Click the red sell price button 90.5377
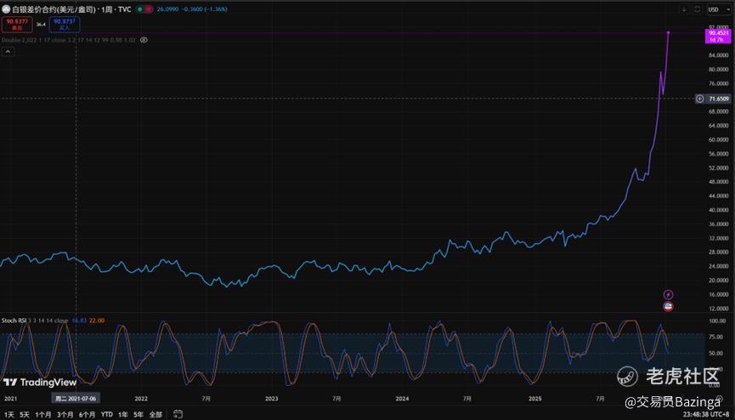The image size is (735, 420). tap(17, 25)
